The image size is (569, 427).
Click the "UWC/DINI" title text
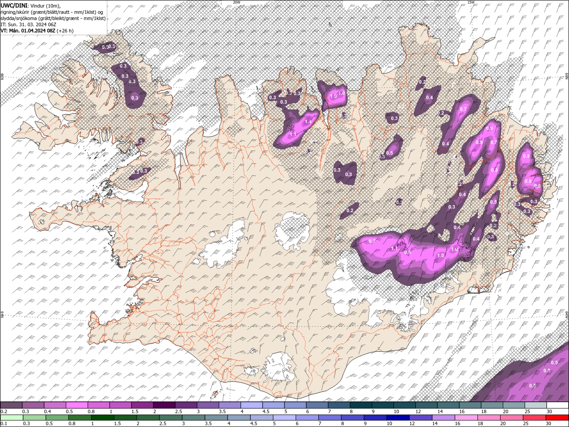pos(14,5)
